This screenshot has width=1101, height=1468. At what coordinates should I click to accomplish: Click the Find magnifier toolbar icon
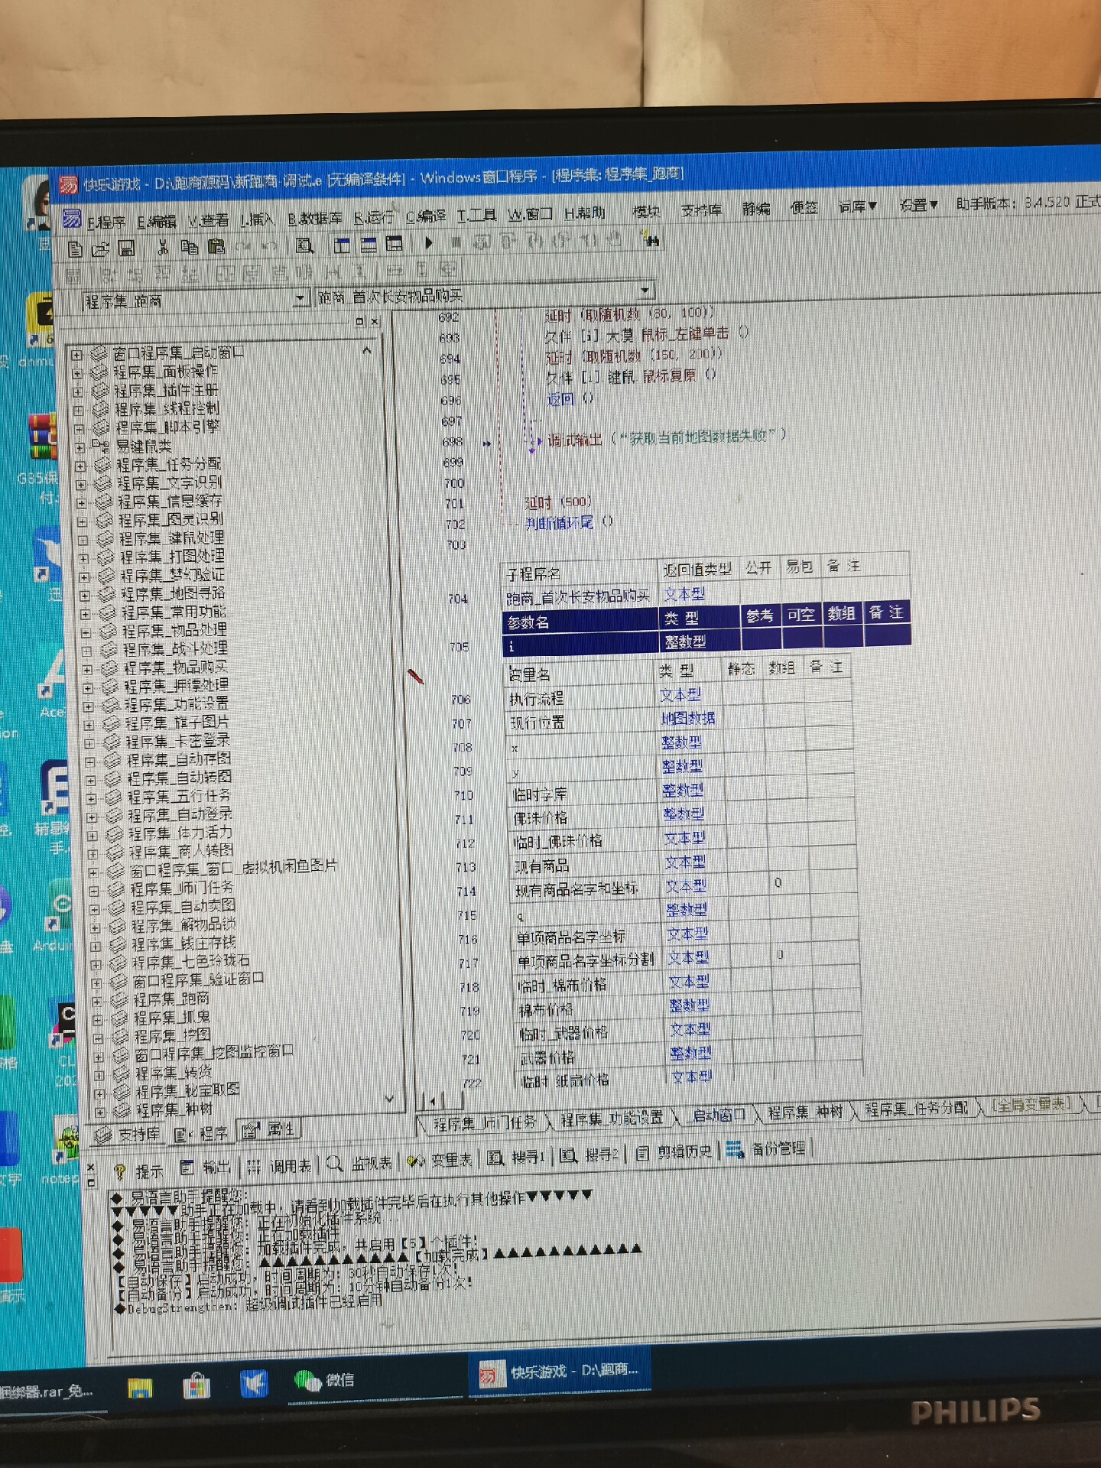point(304,245)
